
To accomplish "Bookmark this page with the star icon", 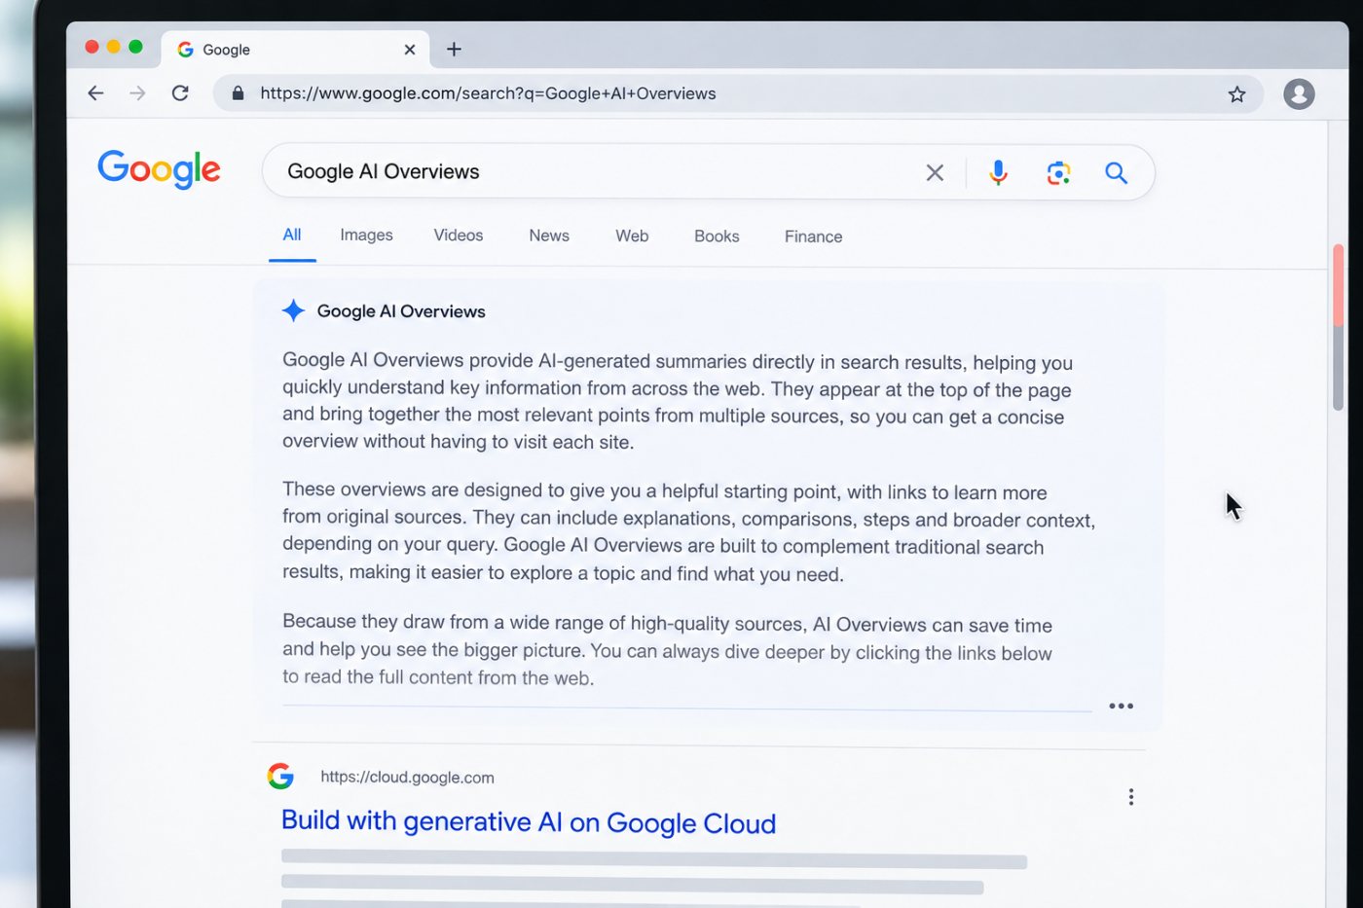I will [1236, 94].
